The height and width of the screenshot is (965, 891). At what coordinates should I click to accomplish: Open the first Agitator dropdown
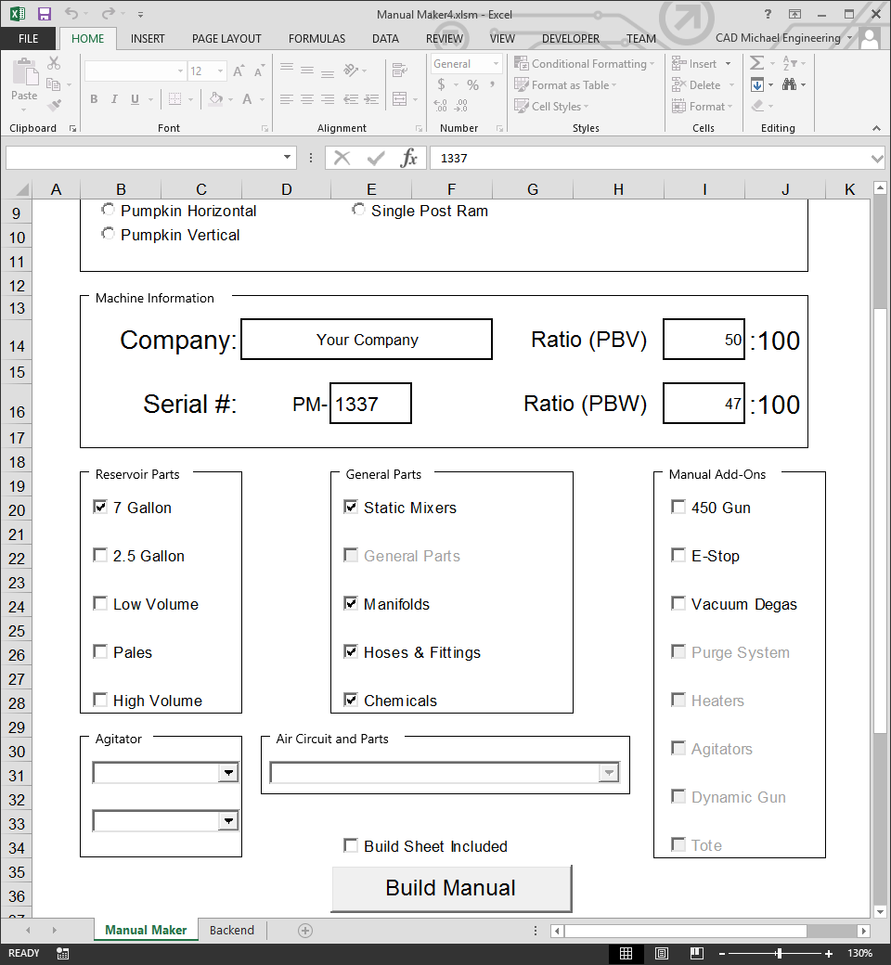pos(227,772)
